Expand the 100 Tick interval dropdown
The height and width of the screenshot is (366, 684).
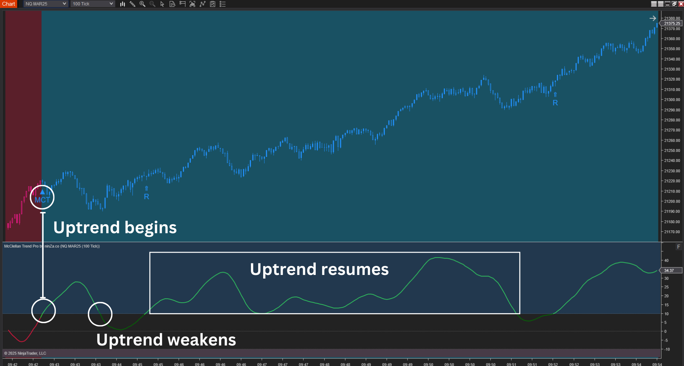[x=93, y=4]
